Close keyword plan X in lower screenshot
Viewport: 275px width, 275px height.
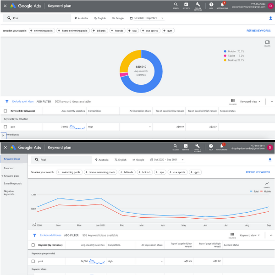(x=5, y=148)
